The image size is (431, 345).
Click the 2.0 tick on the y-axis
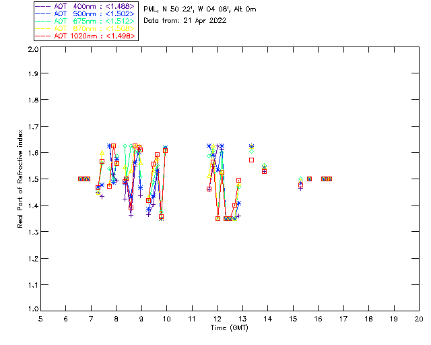pos(32,50)
